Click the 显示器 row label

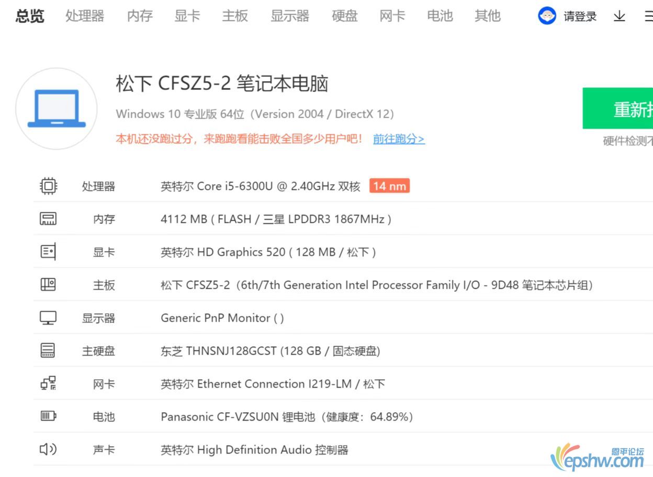pos(98,318)
